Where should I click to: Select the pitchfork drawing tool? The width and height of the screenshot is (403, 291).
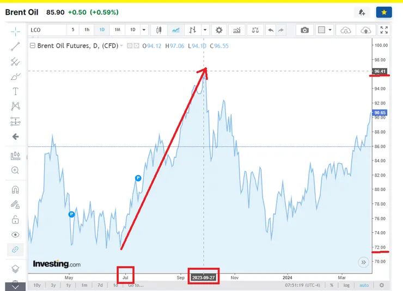(15, 61)
